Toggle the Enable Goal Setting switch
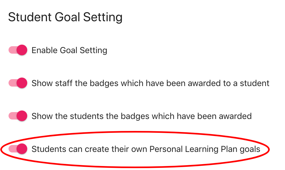This screenshot has height=170, width=285. [18, 50]
